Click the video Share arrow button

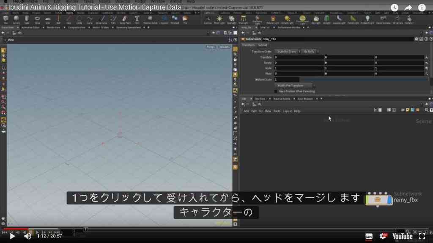tap(408, 8)
